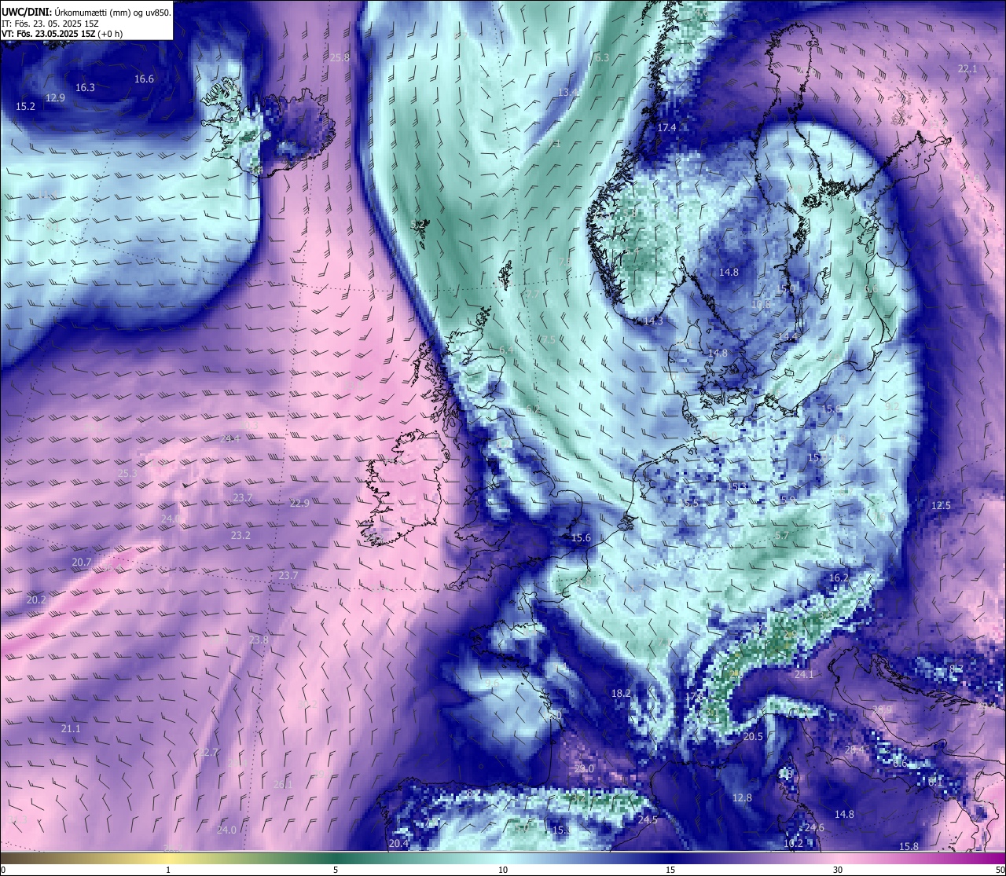Click the 6.3 value on the map
Viewport: 1006px width, 876px height.
pyautogui.click(x=602, y=57)
